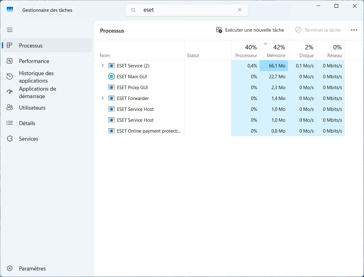Clear the eset search text
The image size is (364, 277).
pyautogui.click(x=240, y=10)
